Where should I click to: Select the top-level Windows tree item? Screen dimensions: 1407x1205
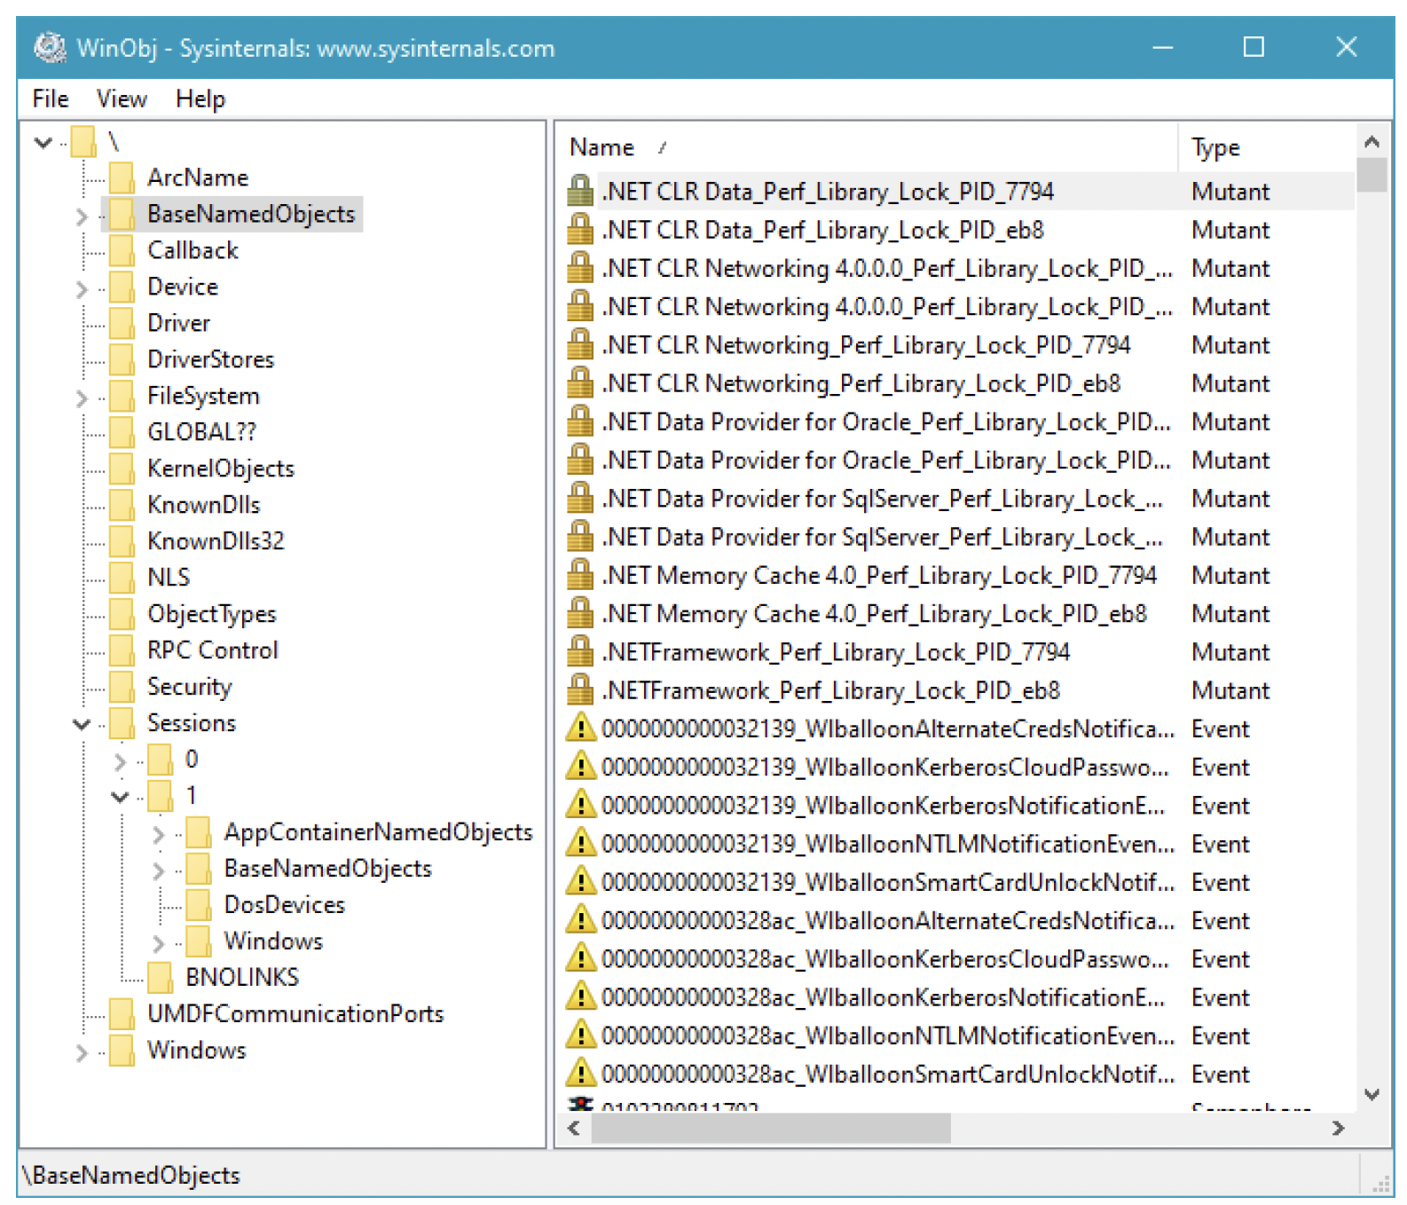pos(196,1051)
